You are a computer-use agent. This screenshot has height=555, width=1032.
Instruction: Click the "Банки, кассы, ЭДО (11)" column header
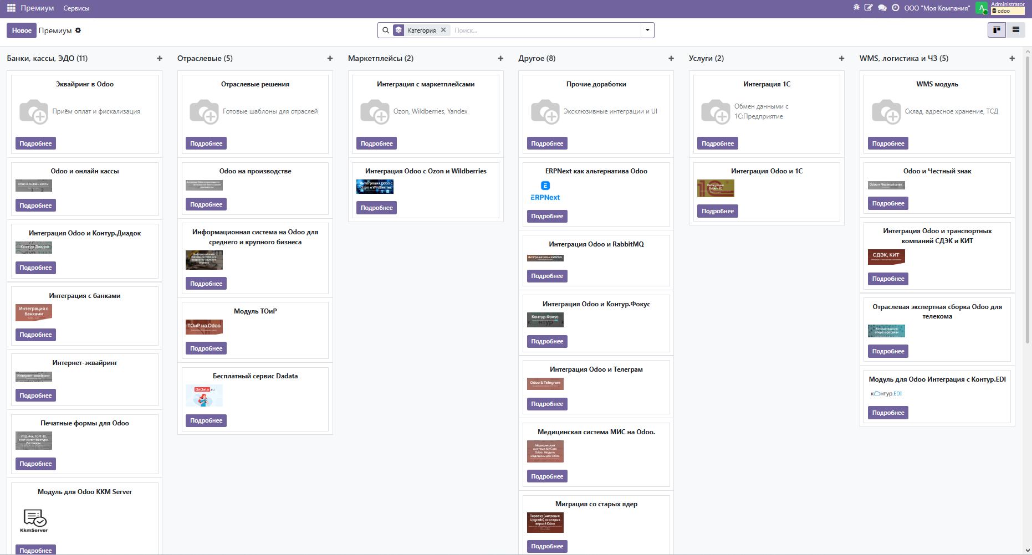47,58
